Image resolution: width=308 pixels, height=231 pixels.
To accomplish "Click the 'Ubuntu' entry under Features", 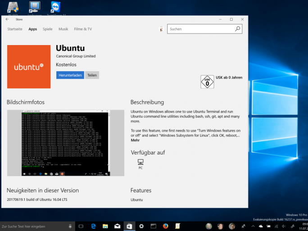I will pos(137,200).
